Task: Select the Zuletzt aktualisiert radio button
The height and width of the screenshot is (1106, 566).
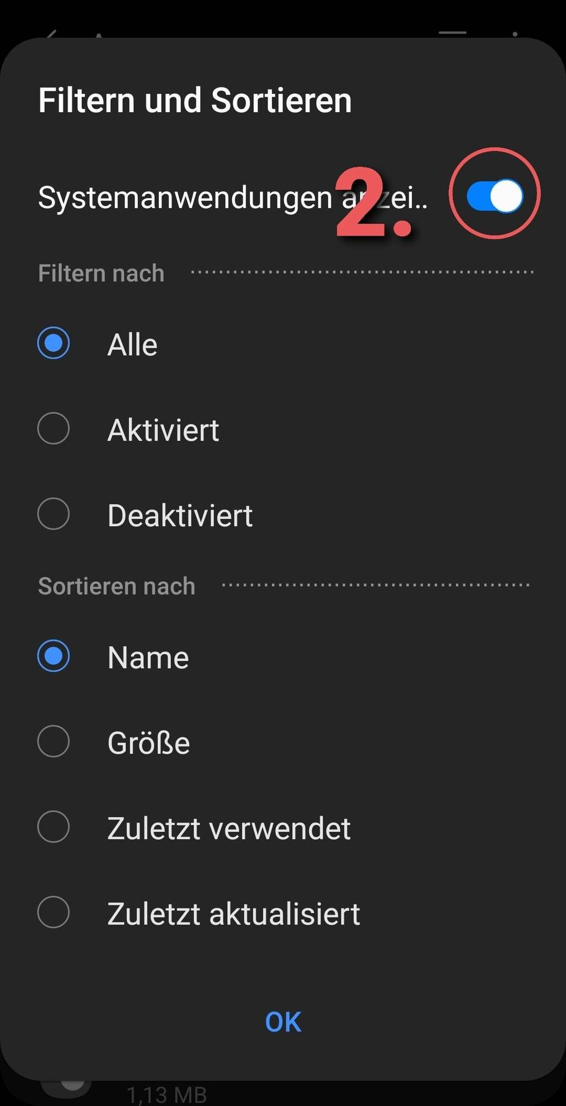Action: click(x=54, y=912)
